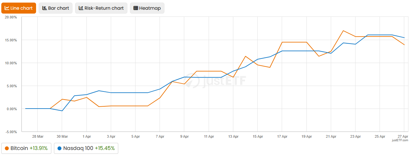Click the 20.00% y-axis label
This screenshot has height=159, width=413.
coord(11,17)
